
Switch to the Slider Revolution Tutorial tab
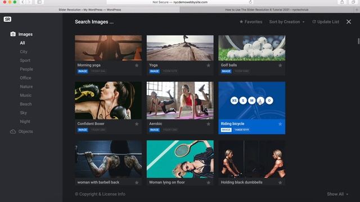[267, 10]
